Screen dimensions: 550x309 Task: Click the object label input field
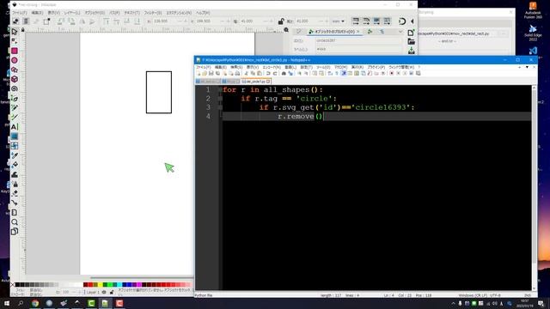click(x=357, y=50)
